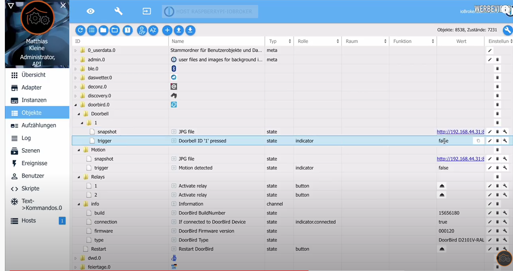
Task: Switch to list view of objects
Action: 92,30
